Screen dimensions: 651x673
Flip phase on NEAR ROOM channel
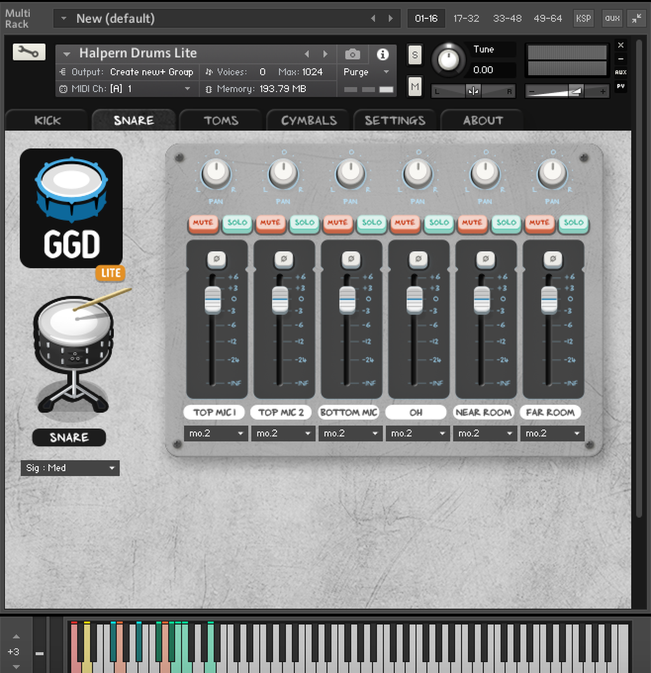pos(486,259)
